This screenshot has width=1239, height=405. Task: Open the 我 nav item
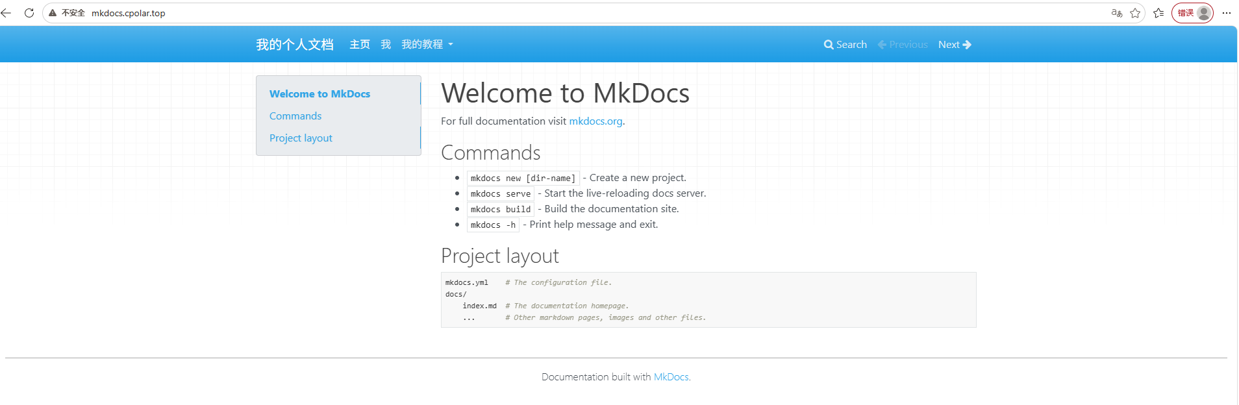click(386, 45)
